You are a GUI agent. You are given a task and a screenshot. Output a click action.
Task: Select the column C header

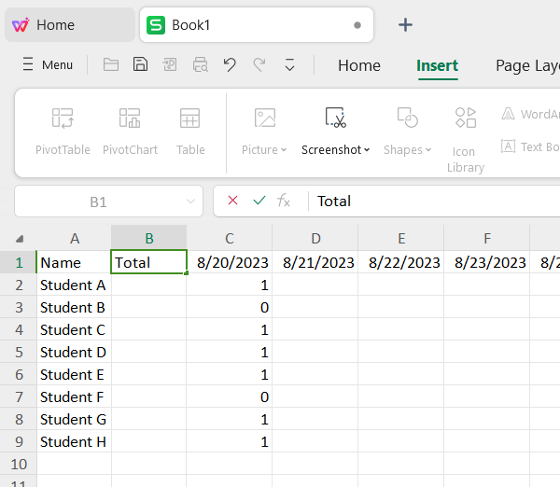229,238
